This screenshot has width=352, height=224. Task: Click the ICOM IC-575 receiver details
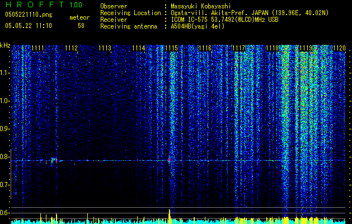(224, 20)
